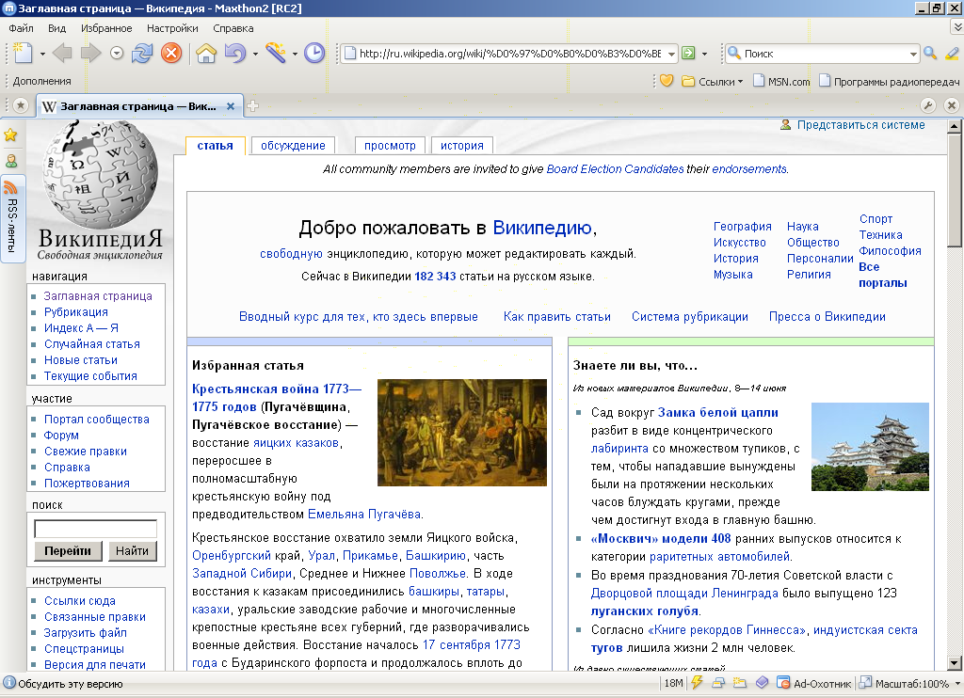Click the lightning bolt icon in status bar
The height and width of the screenshot is (698, 964).
click(x=698, y=683)
